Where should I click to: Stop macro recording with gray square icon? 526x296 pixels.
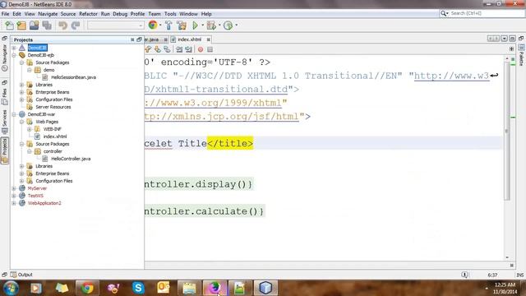(x=210, y=49)
